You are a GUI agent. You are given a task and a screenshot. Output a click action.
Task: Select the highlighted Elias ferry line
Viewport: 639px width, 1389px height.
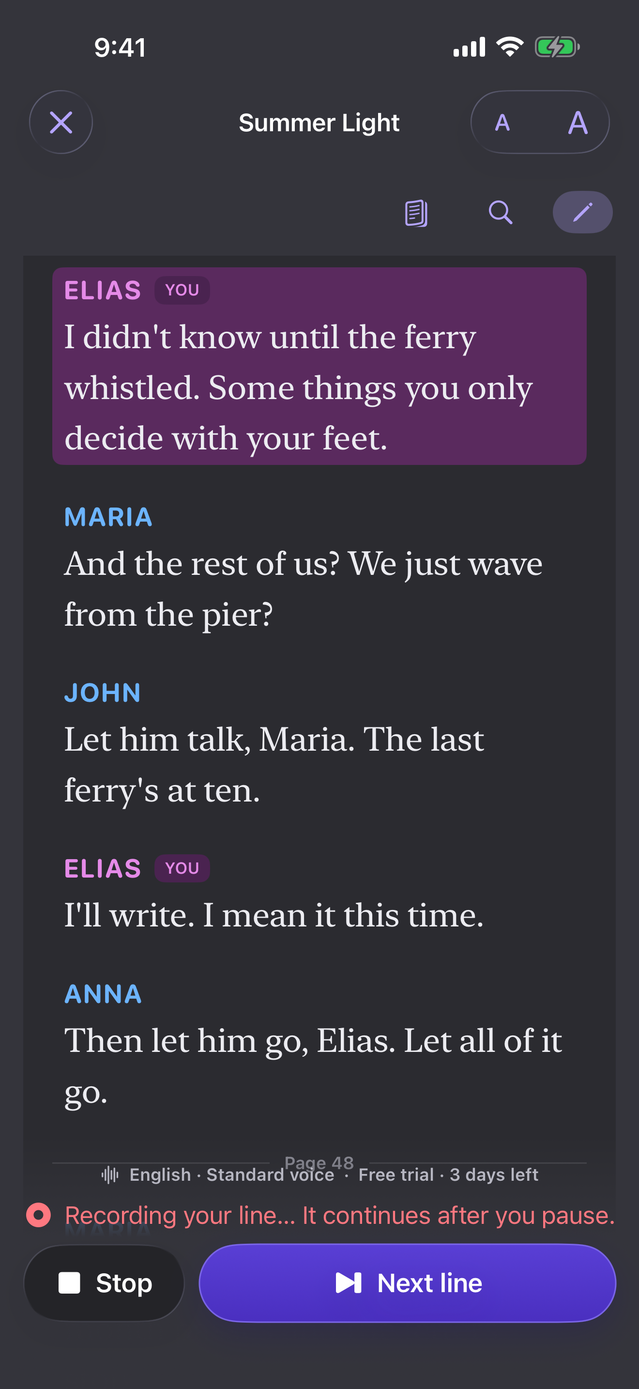click(x=319, y=366)
